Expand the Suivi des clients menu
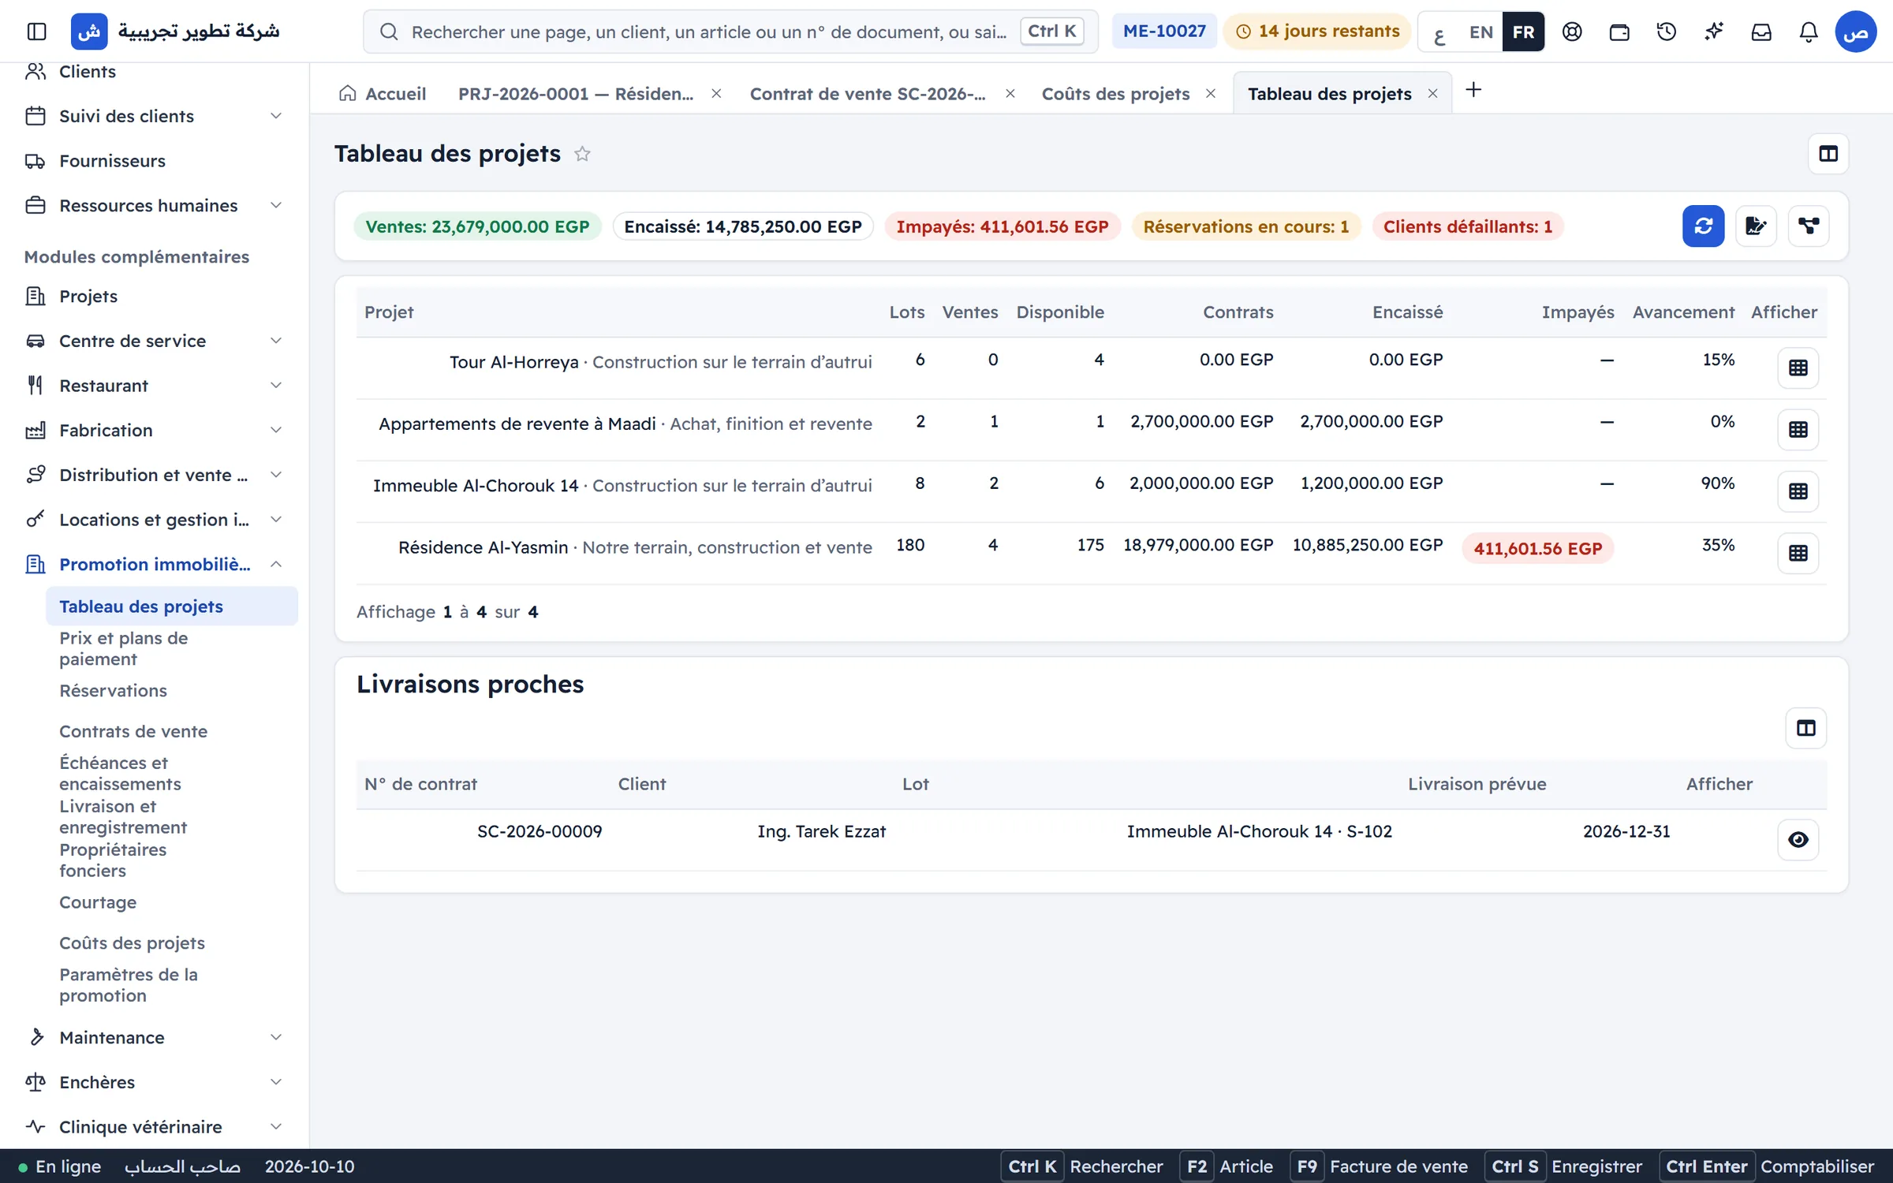 coord(154,116)
